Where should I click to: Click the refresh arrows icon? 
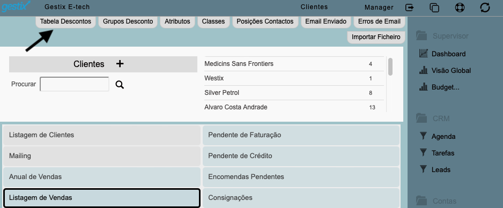tap(485, 8)
